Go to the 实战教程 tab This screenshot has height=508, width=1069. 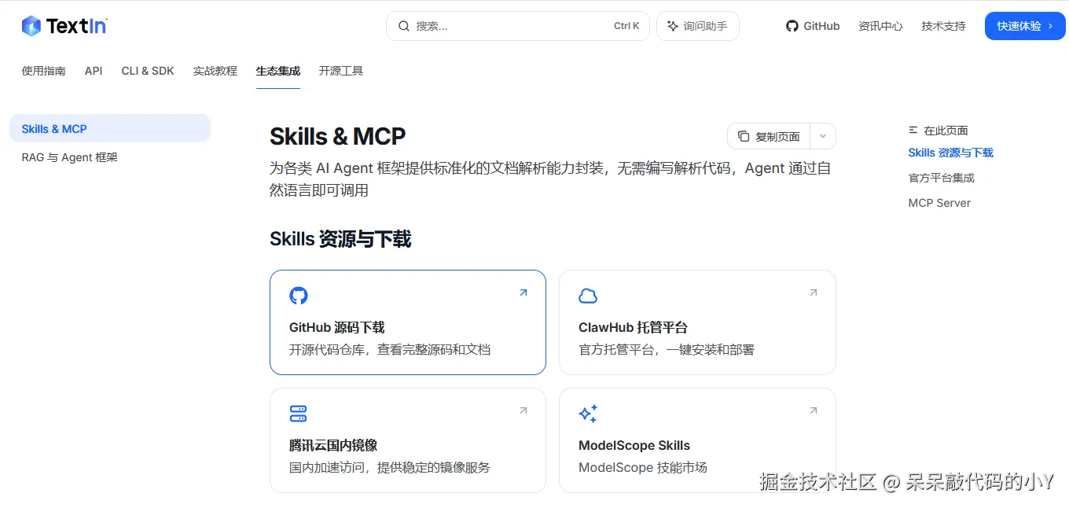(215, 71)
